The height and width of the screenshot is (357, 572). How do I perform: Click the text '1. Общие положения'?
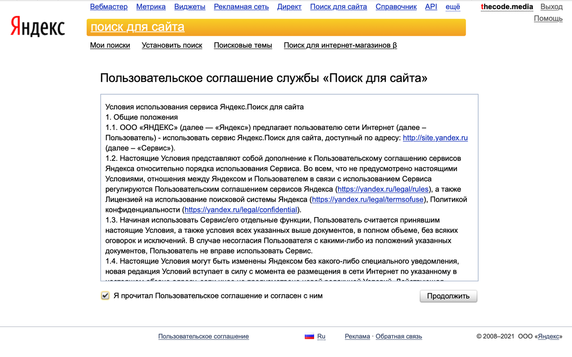click(142, 117)
